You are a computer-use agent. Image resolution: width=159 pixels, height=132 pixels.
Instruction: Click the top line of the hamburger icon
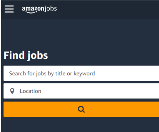9,6
